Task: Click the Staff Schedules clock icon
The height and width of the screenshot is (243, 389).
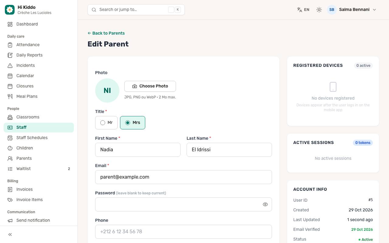Action: (x=10, y=138)
